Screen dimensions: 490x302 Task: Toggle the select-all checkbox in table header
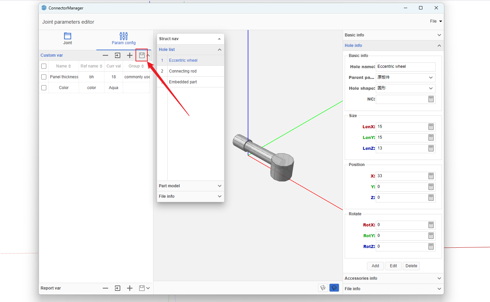click(44, 66)
